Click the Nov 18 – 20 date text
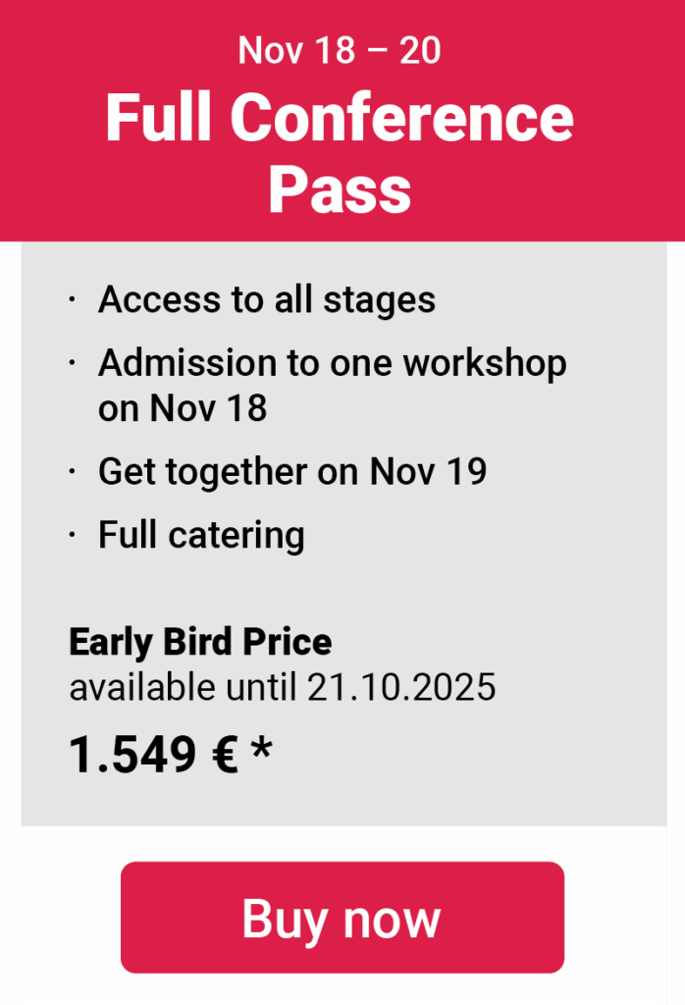 coord(340,50)
